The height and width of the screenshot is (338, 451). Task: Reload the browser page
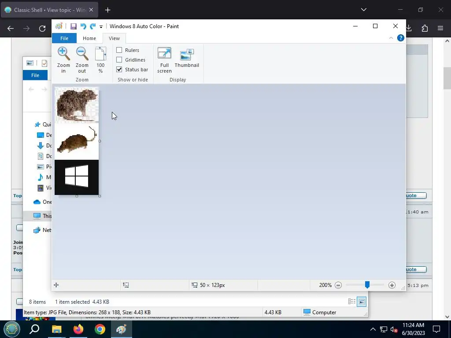pos(42,28)
